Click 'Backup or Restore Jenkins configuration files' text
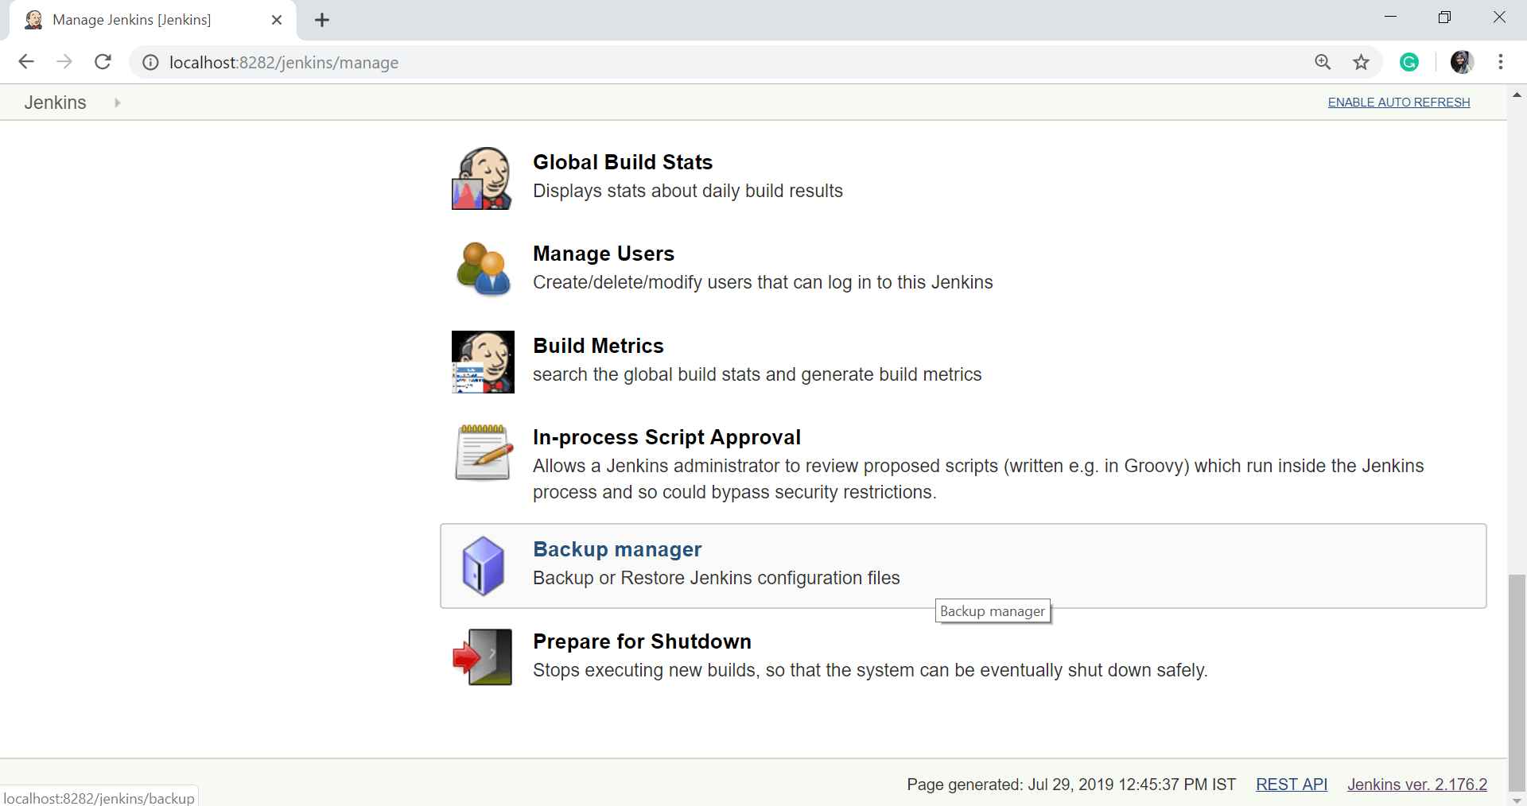This screenshot has width=1527, height=806. point(717,578)
